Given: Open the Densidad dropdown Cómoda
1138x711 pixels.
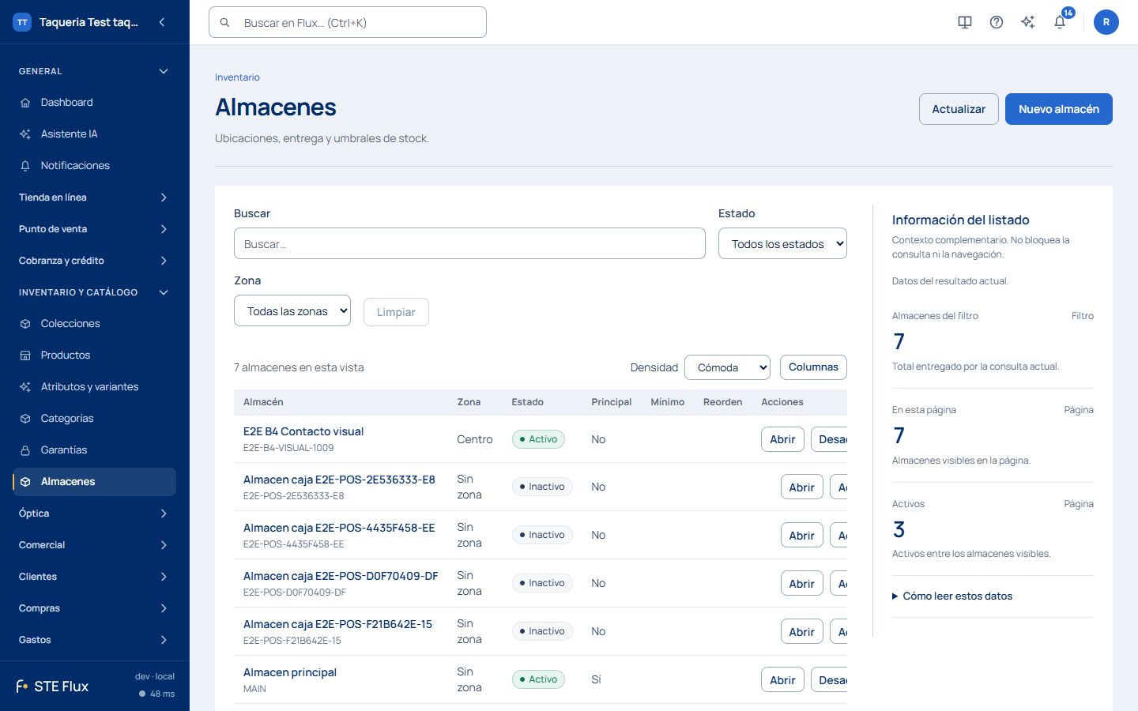Looking at the screenshot, I should [x=727, y=367].
